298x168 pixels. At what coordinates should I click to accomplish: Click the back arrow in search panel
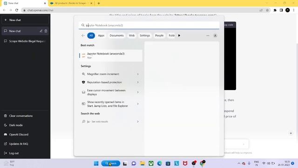(83, 35)
